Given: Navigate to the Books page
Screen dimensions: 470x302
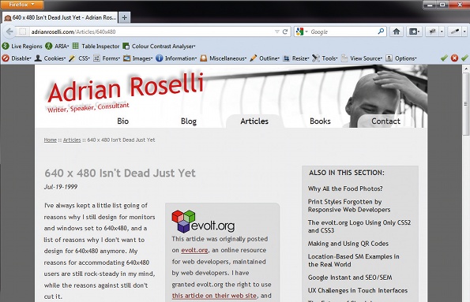Looking at the screenshot, I should coord(320,121).
